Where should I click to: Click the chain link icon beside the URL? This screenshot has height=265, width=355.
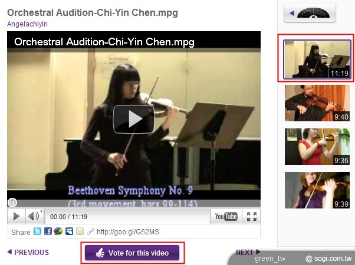(x=91, y=231)
